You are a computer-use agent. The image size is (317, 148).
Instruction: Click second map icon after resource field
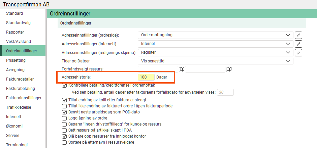pyautogui.click(x=229, y=69)
